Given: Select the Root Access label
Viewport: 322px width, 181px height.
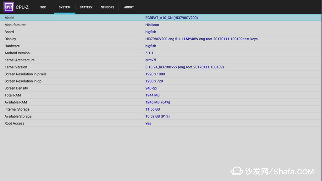Looking at the screenshot, I should coord(14,123).
